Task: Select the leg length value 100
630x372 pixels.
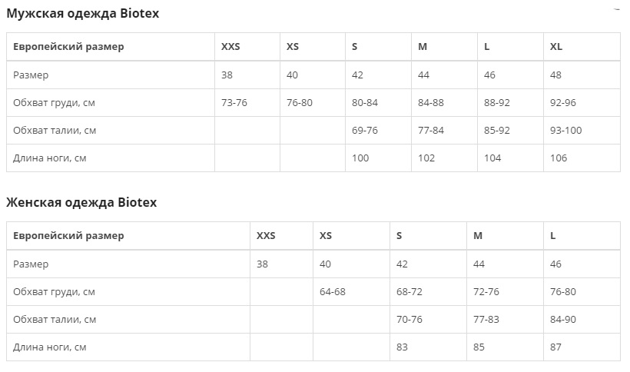Action: click(360, 158)
